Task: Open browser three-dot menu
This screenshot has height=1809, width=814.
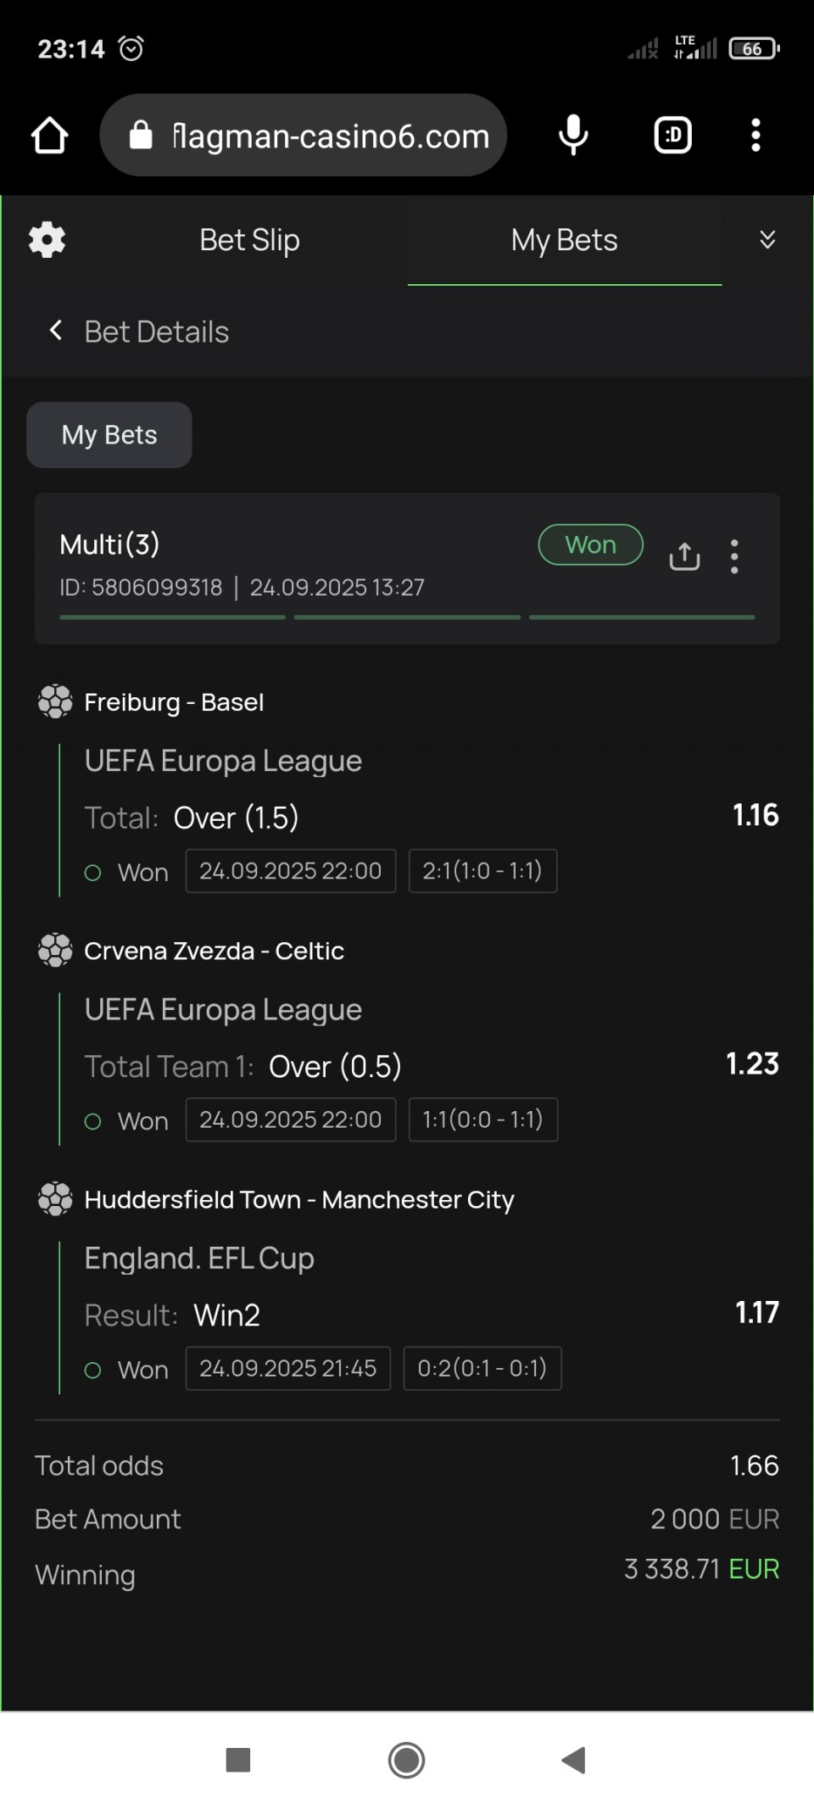Action: pos(755,136)
